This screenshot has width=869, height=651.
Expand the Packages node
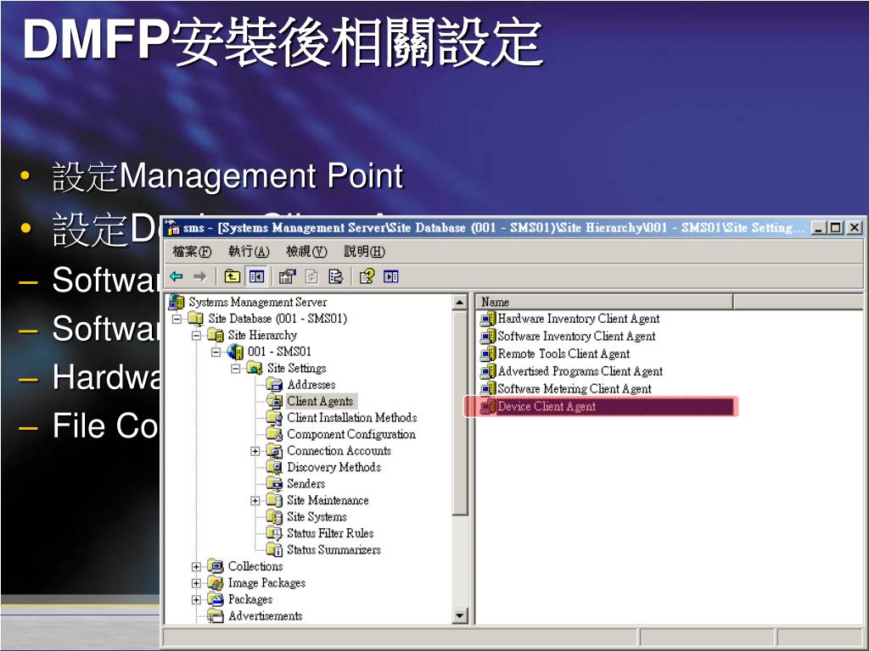(196, 600)
